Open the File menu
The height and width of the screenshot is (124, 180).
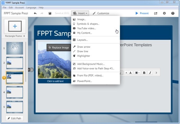point(4,7)
